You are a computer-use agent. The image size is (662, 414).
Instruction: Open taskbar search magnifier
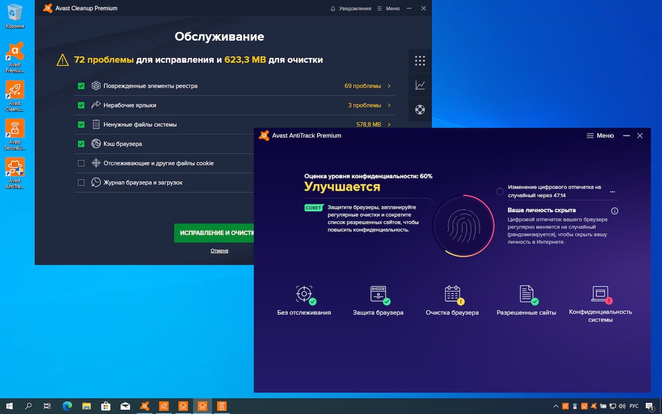(x=29, y=406)
